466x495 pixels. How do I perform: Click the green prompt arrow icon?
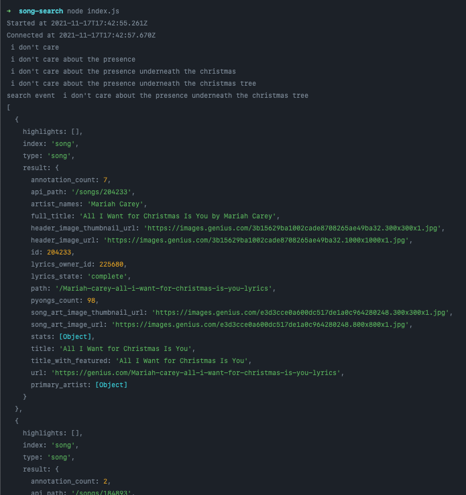point(9,11)
